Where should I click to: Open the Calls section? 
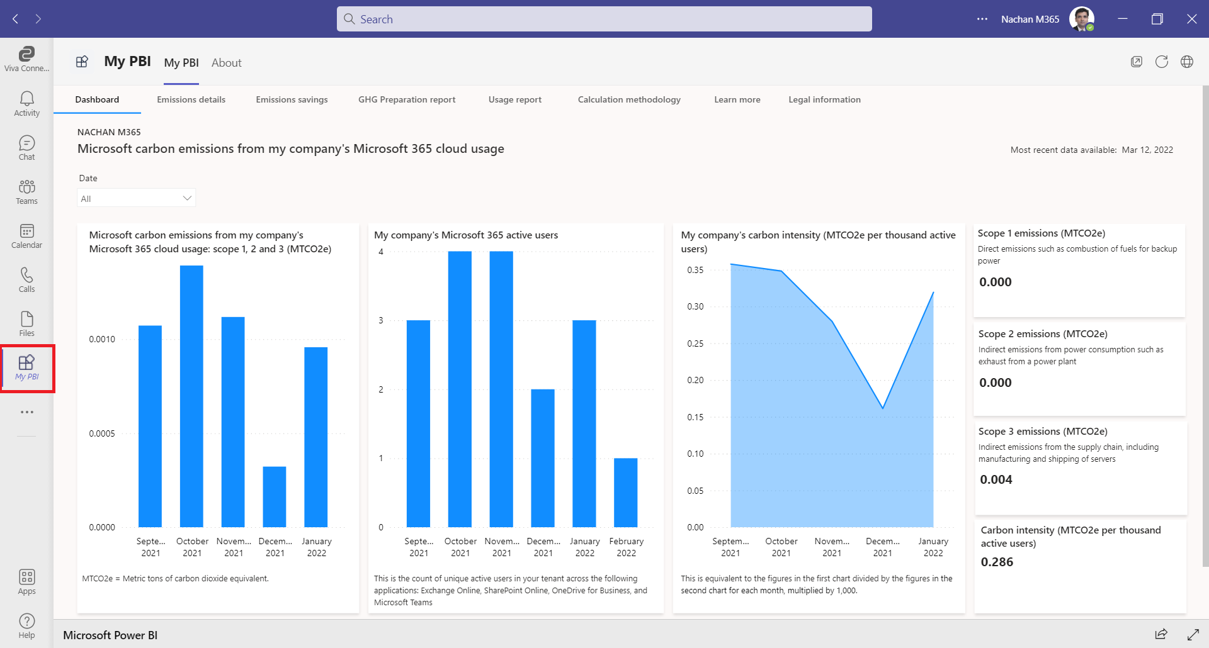pos(26,280)
